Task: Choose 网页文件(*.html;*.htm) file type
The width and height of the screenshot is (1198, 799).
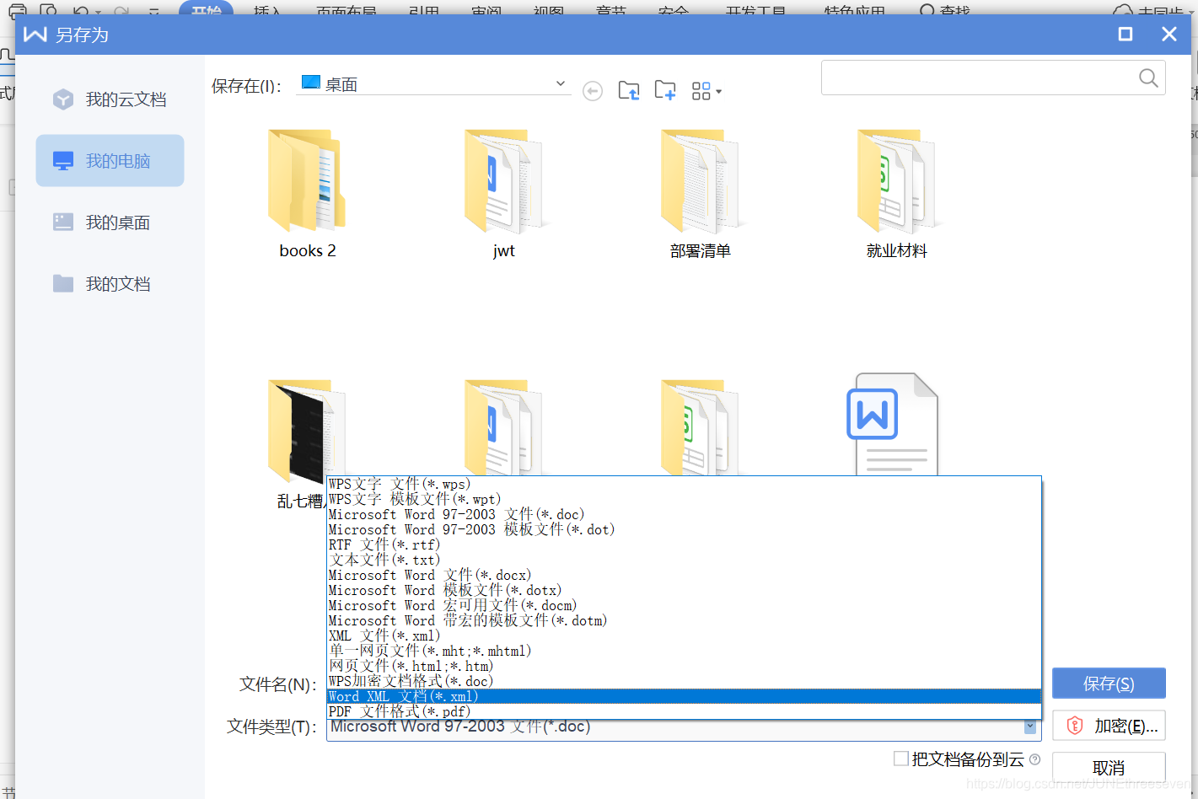Action: [x=684, y=666]
